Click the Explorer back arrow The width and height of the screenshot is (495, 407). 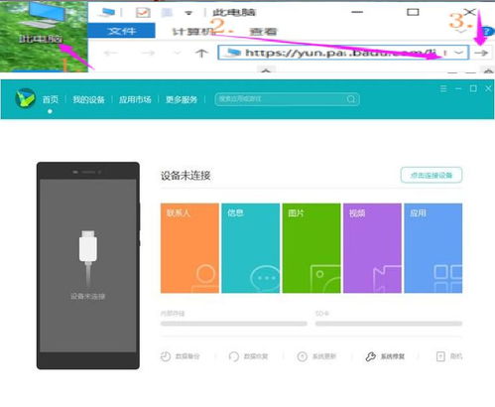tap(111, 53)
